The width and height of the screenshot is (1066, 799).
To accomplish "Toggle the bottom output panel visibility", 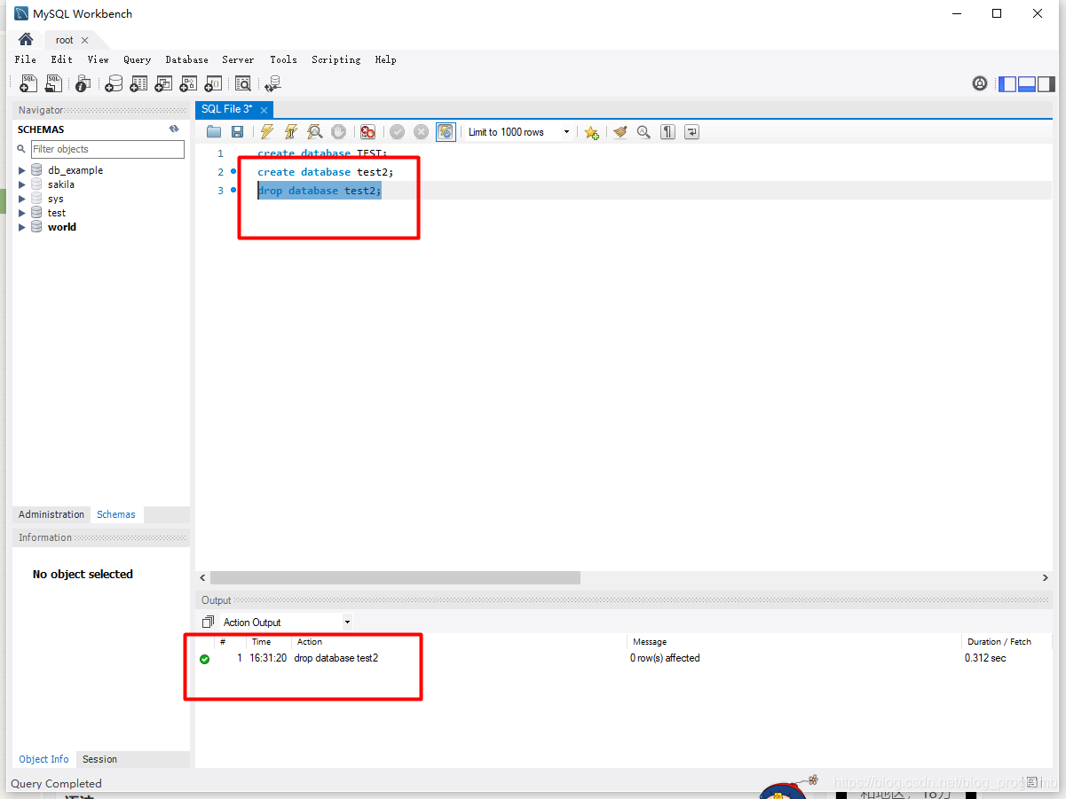I will 1027,84.
